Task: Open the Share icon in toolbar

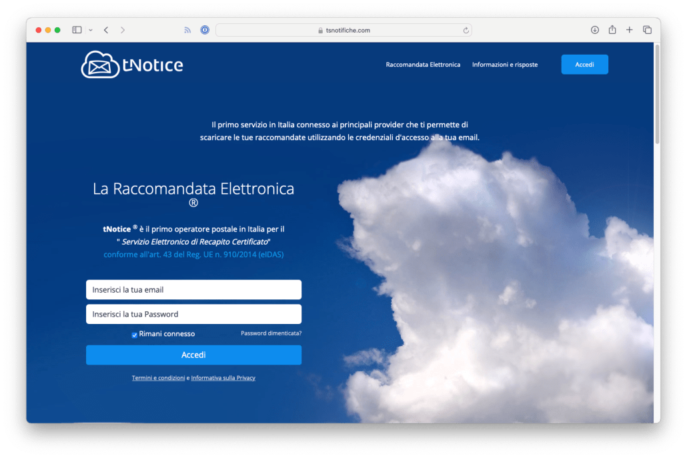Action: [x=612, y=29]
